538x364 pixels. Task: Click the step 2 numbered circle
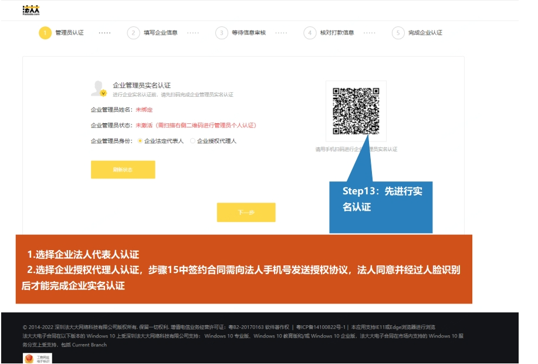coord(134,33)
